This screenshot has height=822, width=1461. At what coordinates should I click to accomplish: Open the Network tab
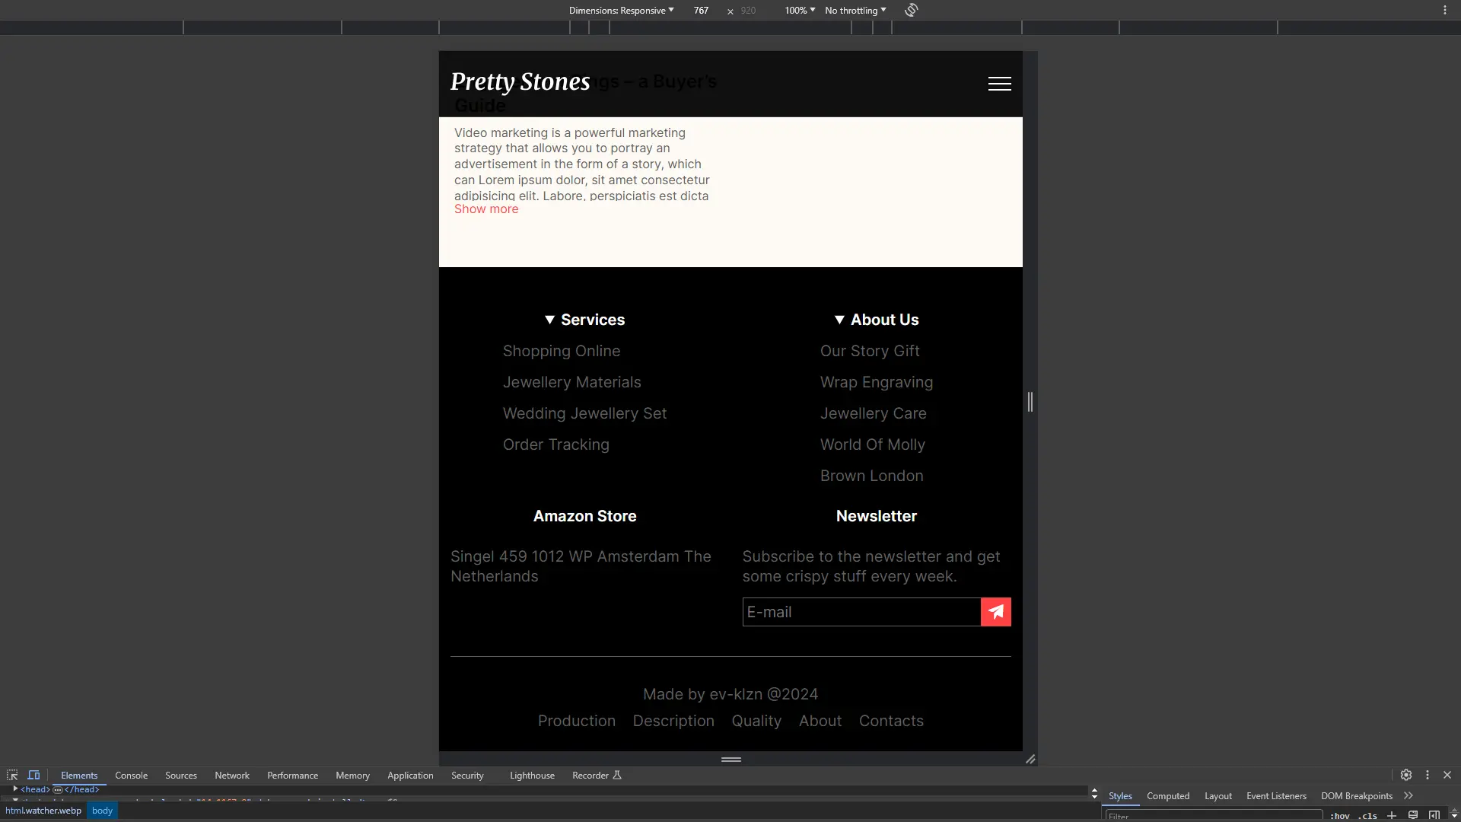click(x=232, y=775)
